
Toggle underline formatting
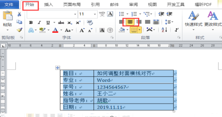point(48,22)
